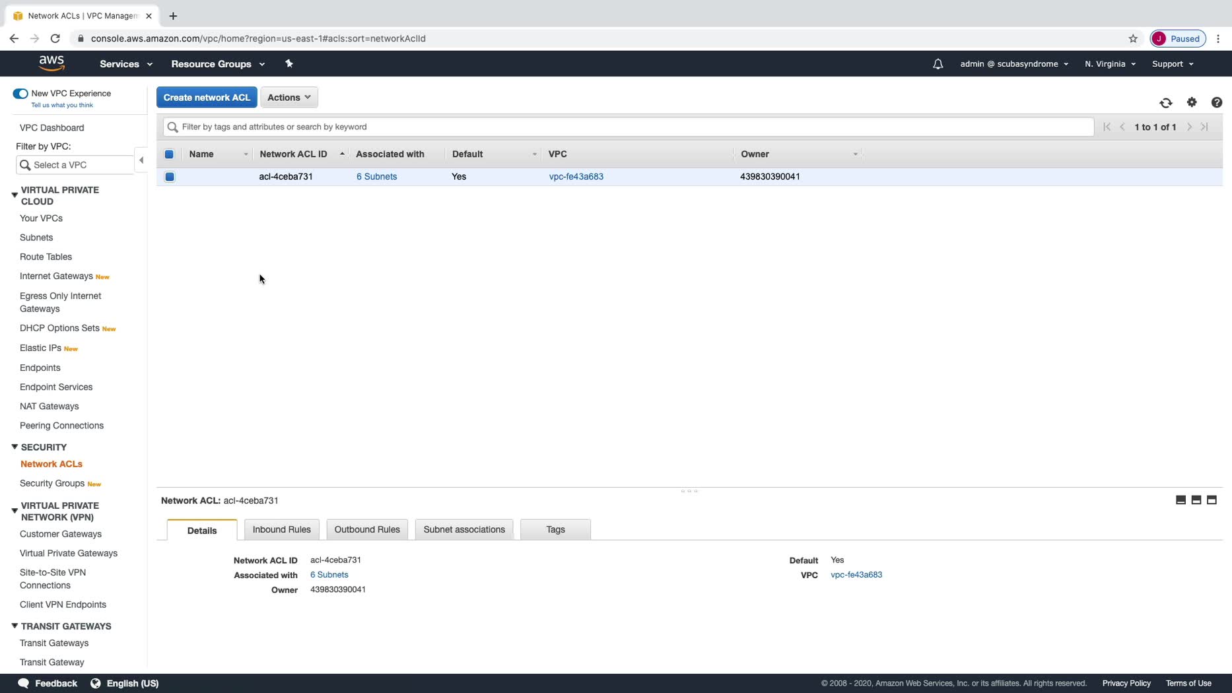The height and width of the screenshot is (693, 1232).
Task: Switch to the Details tab
Action: tap(202, 530)
